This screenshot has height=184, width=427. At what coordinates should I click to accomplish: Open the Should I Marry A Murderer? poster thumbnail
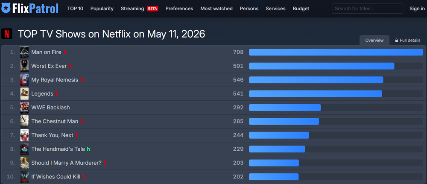24,163
